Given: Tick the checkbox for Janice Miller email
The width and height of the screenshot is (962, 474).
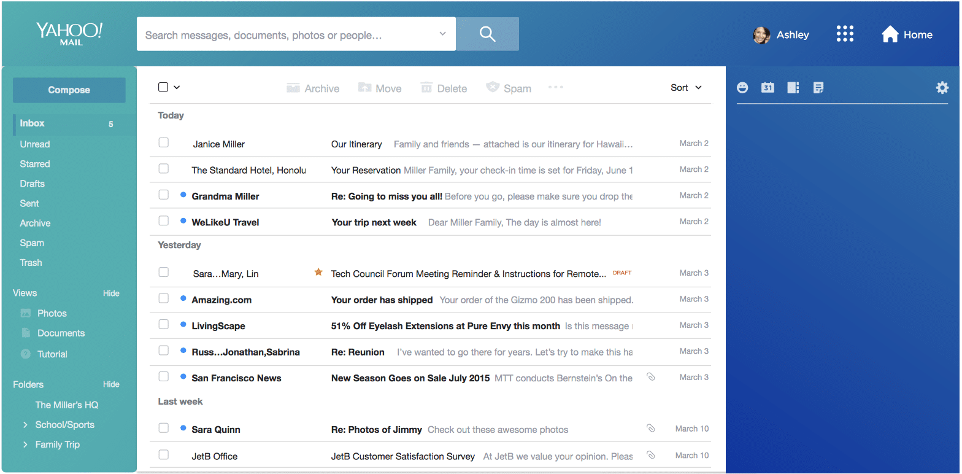Looking at the screenshot, I should click(x=164, y=142).
